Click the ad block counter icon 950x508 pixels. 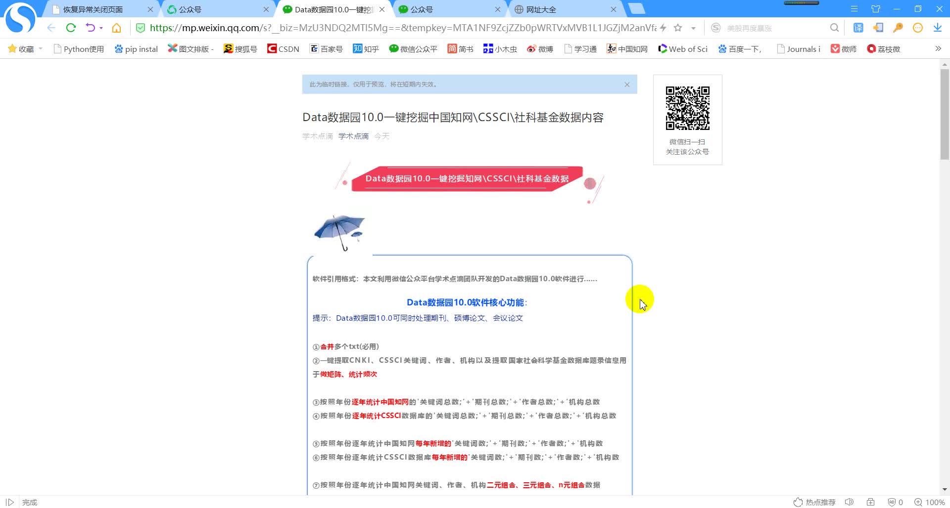coord(895,502)
